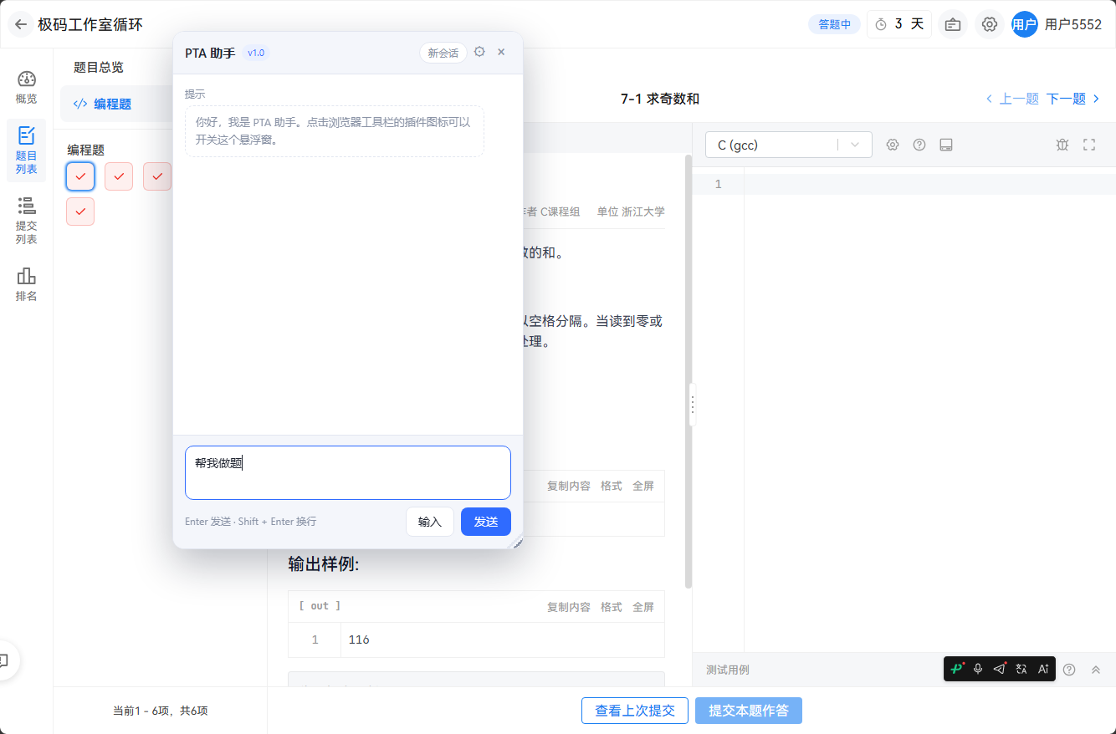1116x734 pixels.
Task: Select the 编程题 category tab
Action: pyautogui.click(x=117, y=104)
